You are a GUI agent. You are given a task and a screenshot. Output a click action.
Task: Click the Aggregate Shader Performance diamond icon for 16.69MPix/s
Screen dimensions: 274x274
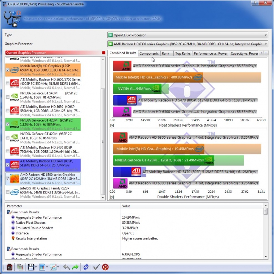(x=13, y=217)
